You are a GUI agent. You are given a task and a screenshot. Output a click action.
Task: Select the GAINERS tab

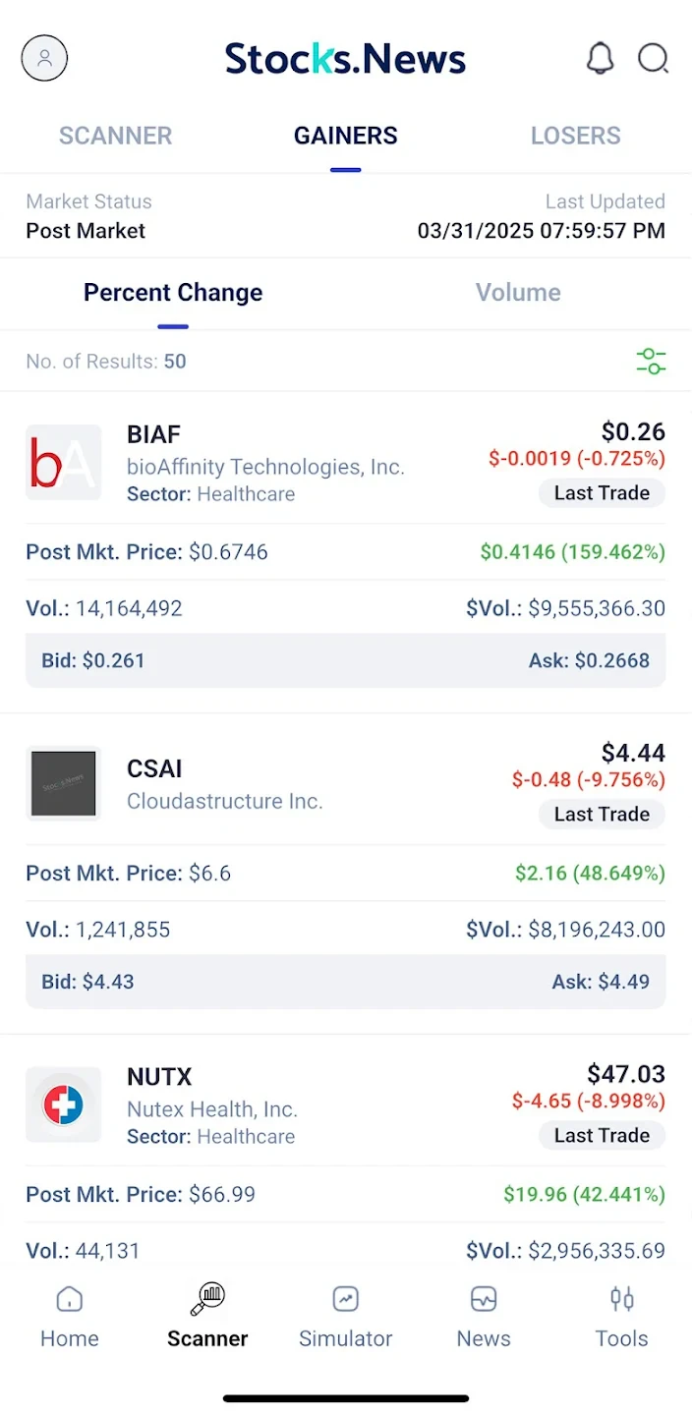(346, 136)
